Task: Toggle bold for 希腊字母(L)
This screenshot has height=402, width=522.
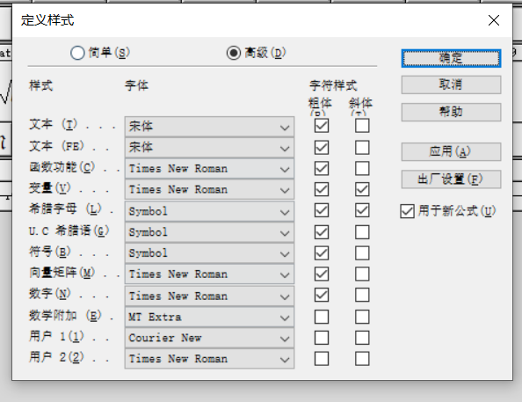Action: pos(322,210)
